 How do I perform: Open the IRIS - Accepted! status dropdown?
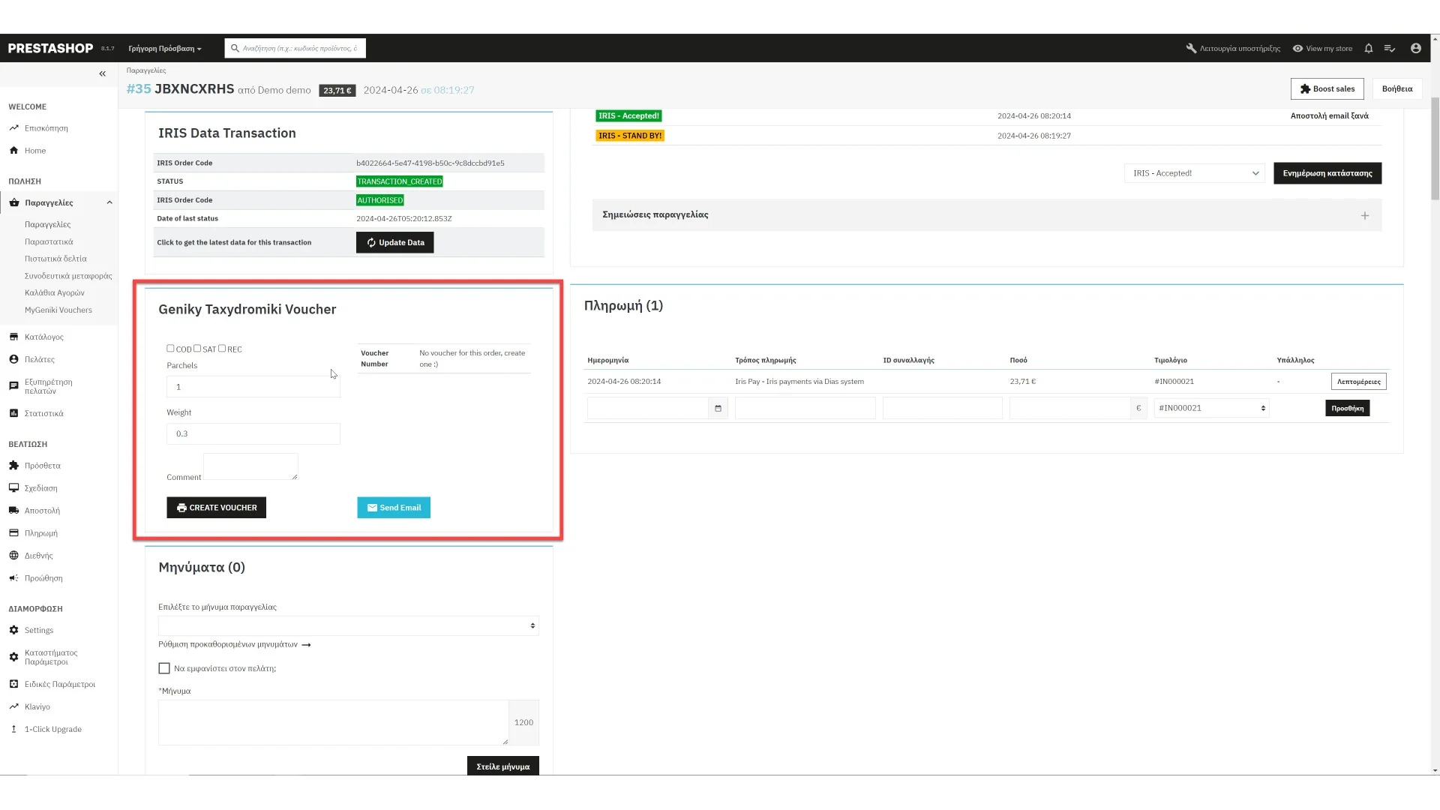[1194, 173]
